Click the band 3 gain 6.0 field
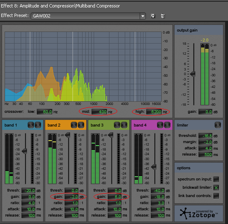This screenshot has height=224, width=228. 114,197
